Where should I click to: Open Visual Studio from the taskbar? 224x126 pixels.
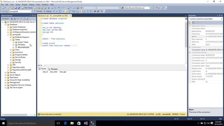tap(86, 123)
